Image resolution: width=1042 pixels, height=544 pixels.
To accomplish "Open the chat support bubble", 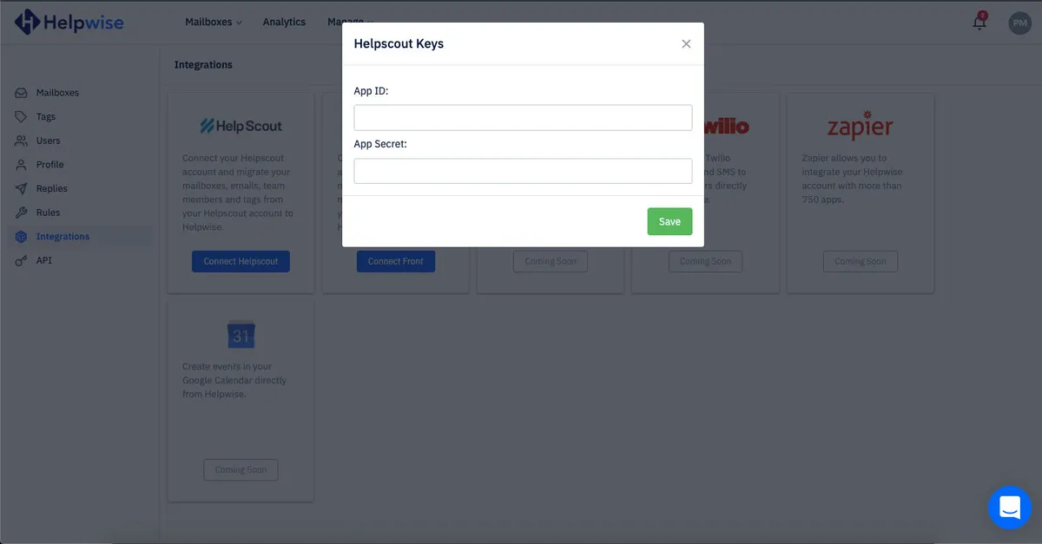I will [x=1010, y=507].
